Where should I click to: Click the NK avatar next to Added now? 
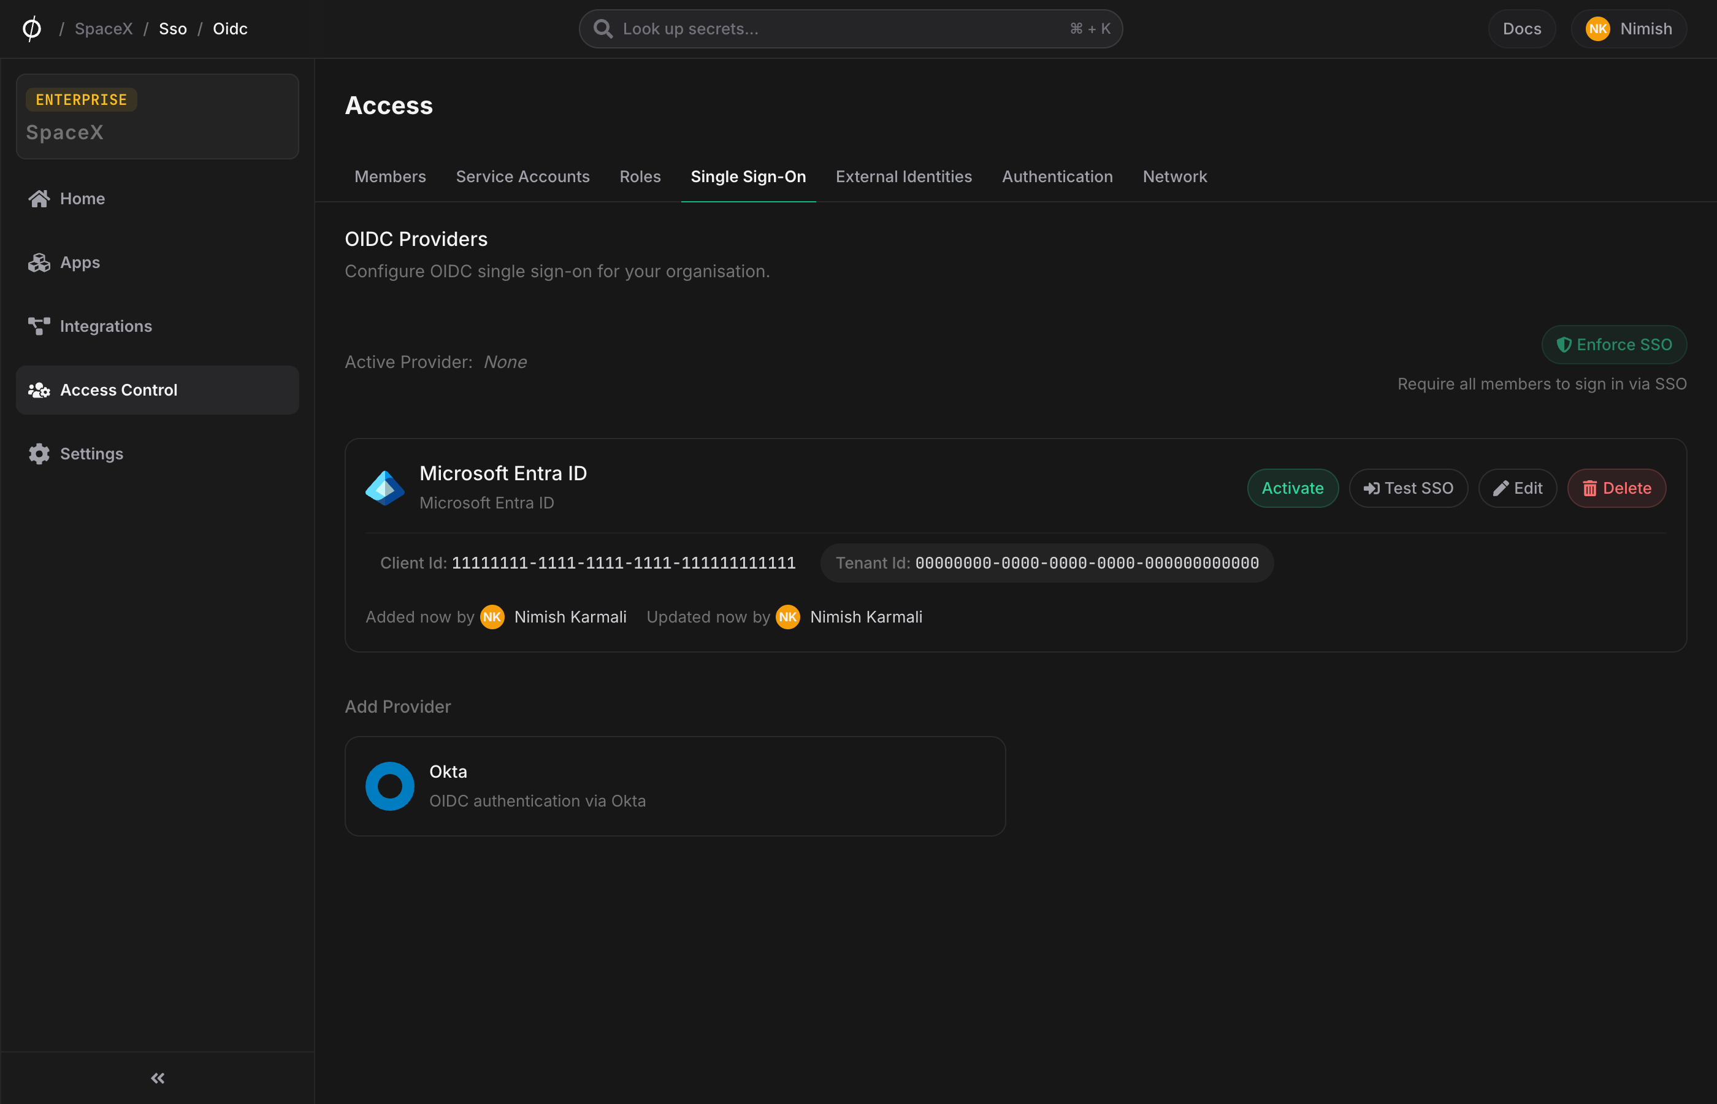[x=492, y=616]
